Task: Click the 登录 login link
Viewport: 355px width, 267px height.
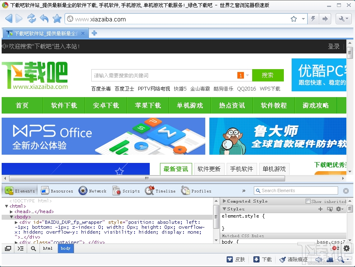Action: click(334, 46)
